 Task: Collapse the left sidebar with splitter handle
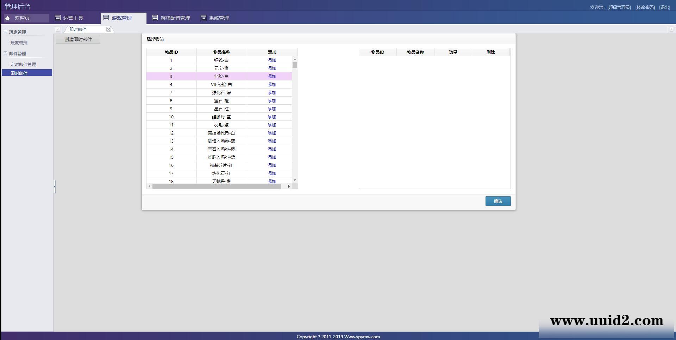[54, 187]
